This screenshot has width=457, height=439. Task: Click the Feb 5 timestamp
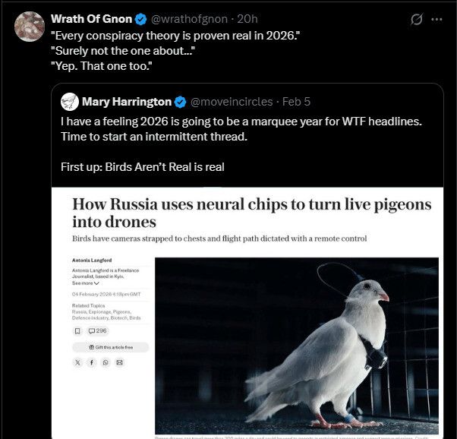[x=297, y=102]
